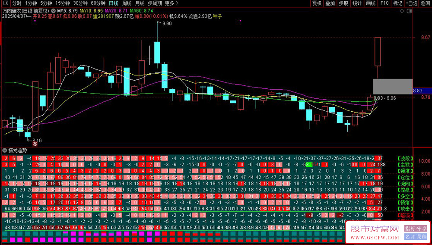432x245 pixels.
Task: Click the grey gap rectangle on chart
Action: (x=393, y=86)
